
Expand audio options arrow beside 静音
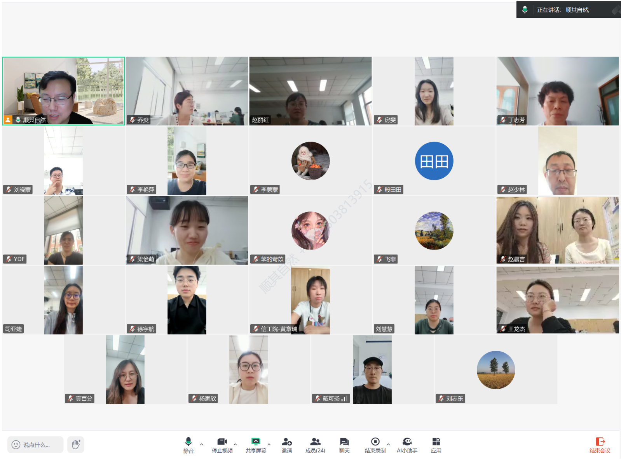tap(201, 444)
